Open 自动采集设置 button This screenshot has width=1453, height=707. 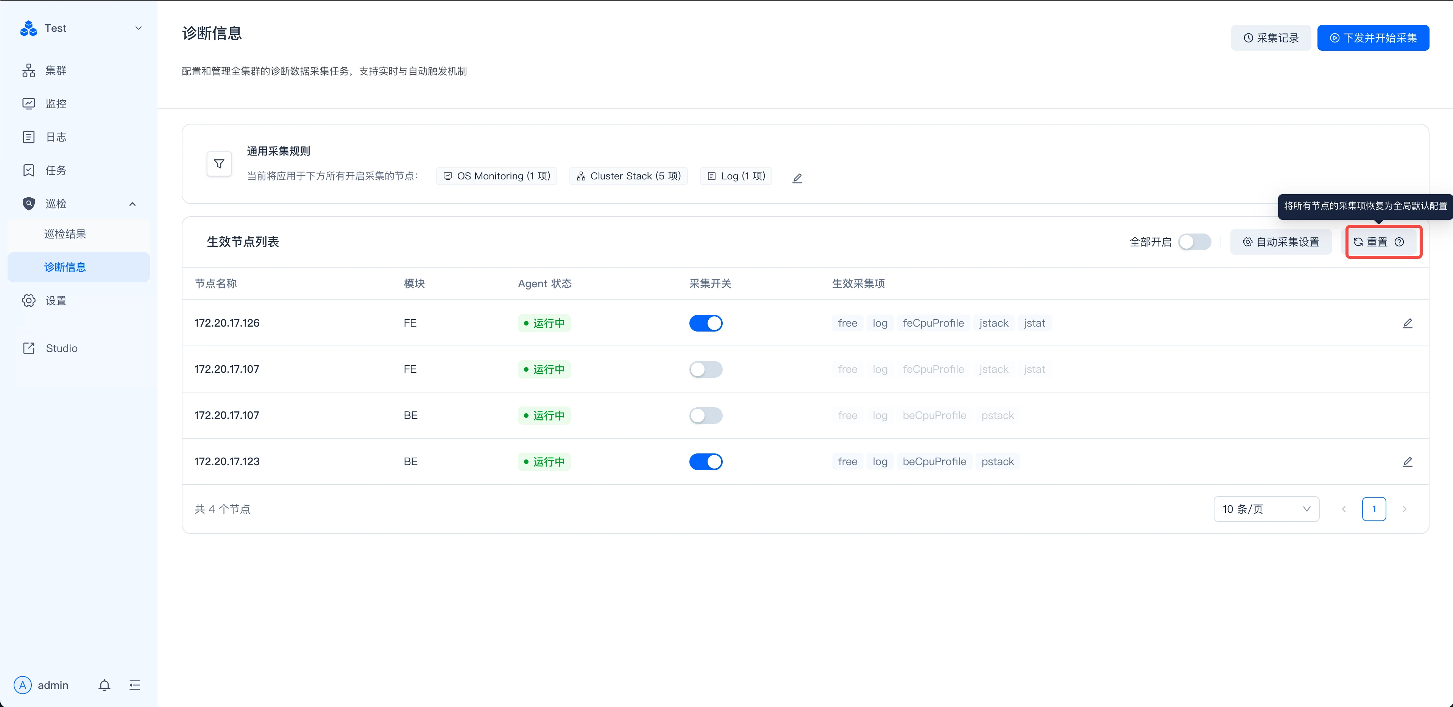(1281, 242)
